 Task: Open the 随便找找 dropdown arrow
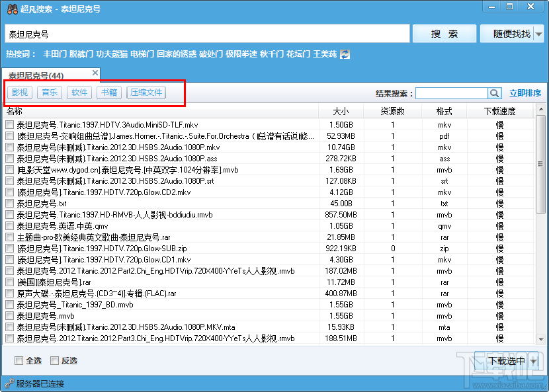pos(539,34)
